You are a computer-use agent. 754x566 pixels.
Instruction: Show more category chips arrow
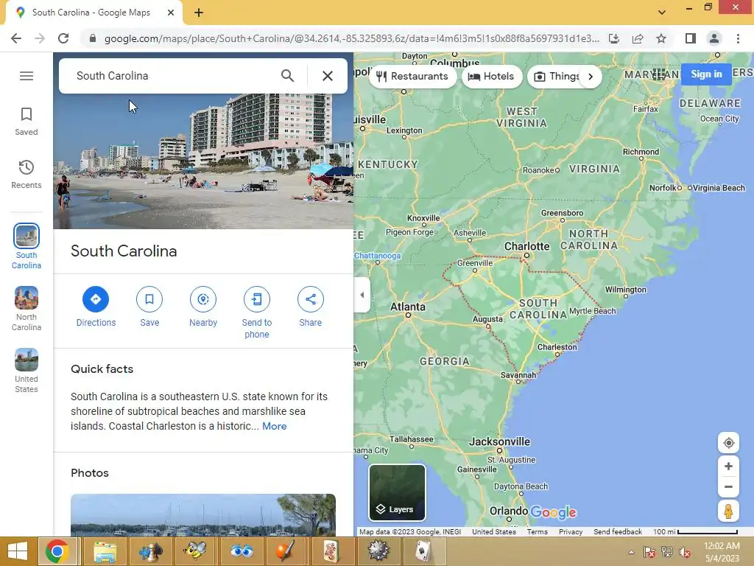(x=591, y=77)
